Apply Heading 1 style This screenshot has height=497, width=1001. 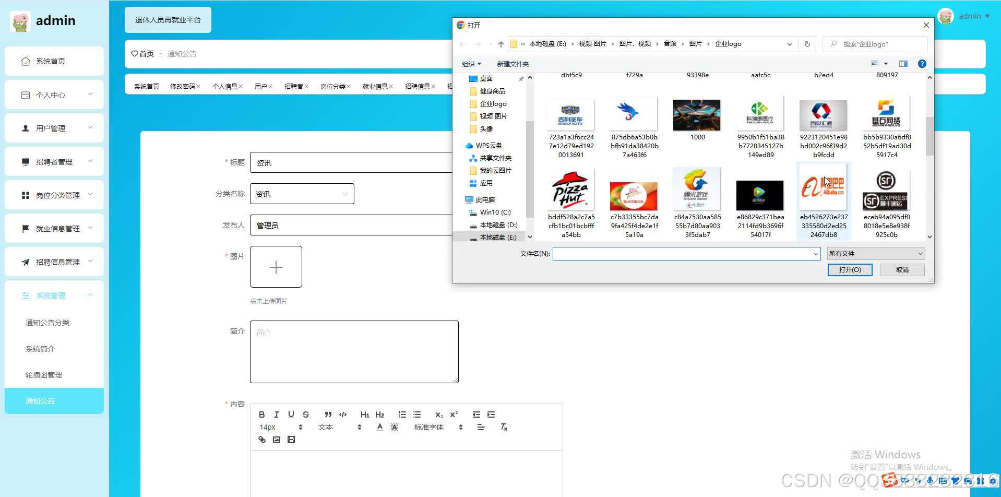tap(365, 415)
